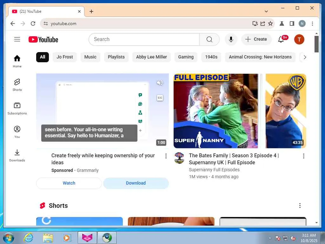Open the first Shorts thumbnail
The height and width of the screenshot is (244, 325).
click(79, 221)
